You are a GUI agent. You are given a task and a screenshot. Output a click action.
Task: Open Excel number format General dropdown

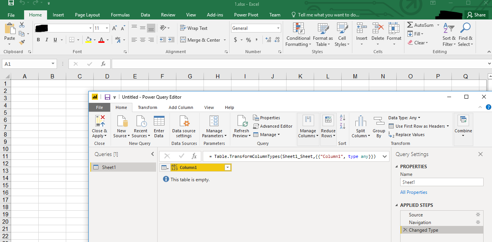[x=278, y=28]
